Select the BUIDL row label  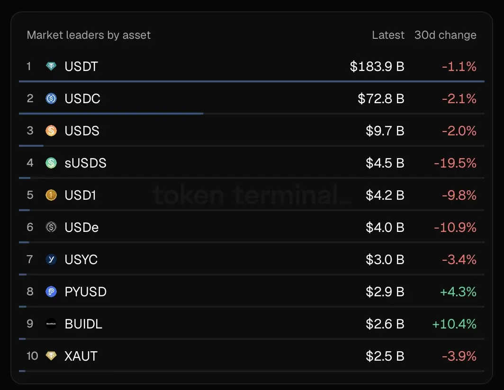[83, 324]
